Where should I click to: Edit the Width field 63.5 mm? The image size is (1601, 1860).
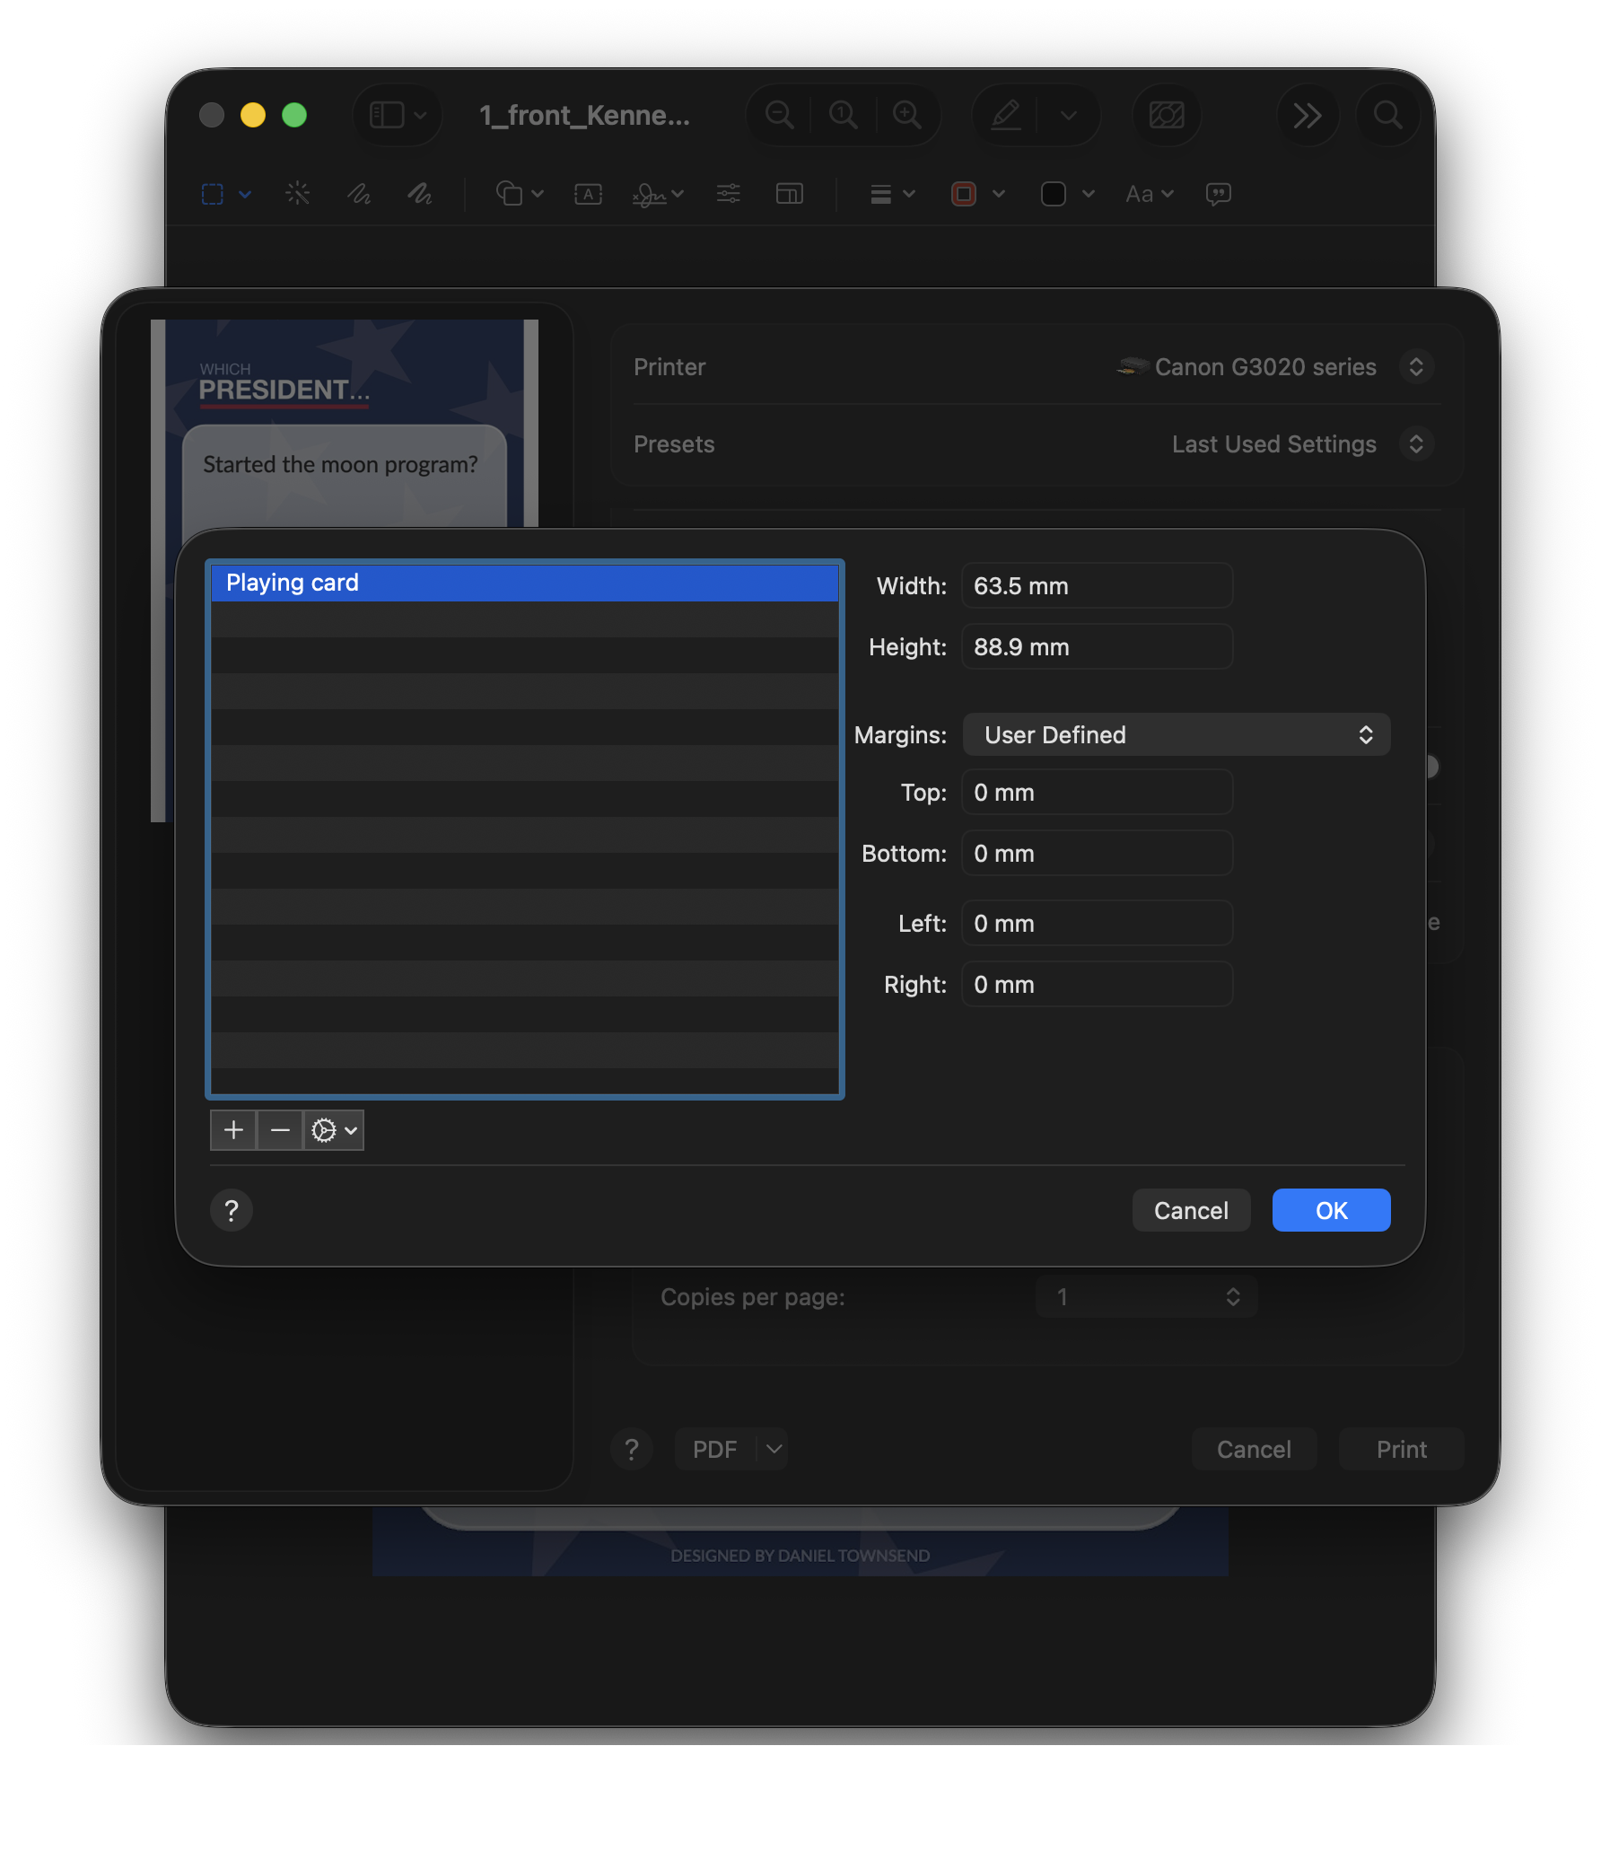point(1097,586)
